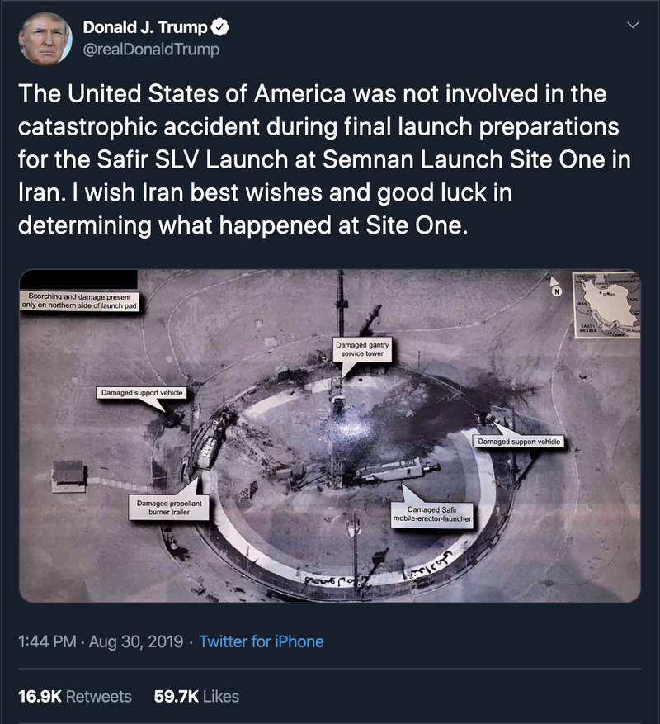Click the tweet text about Safir SLV Launch
Image resolution: width=660 pixels, height=724 pixels.
tap(324, 159)
